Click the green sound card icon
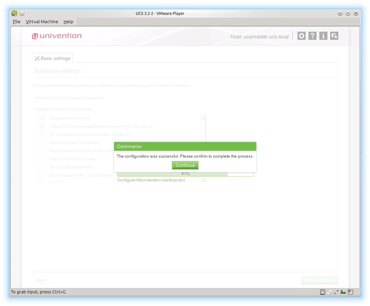Screen dimensions: 370x306 pos(343,292)
